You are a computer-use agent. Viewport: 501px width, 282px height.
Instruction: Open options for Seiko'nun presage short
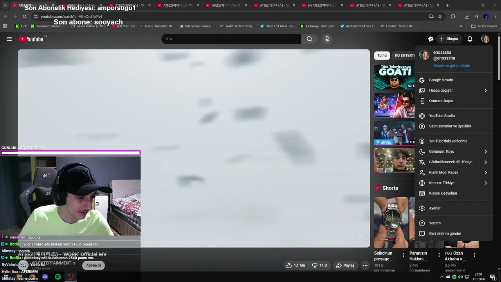click(404, 255)
